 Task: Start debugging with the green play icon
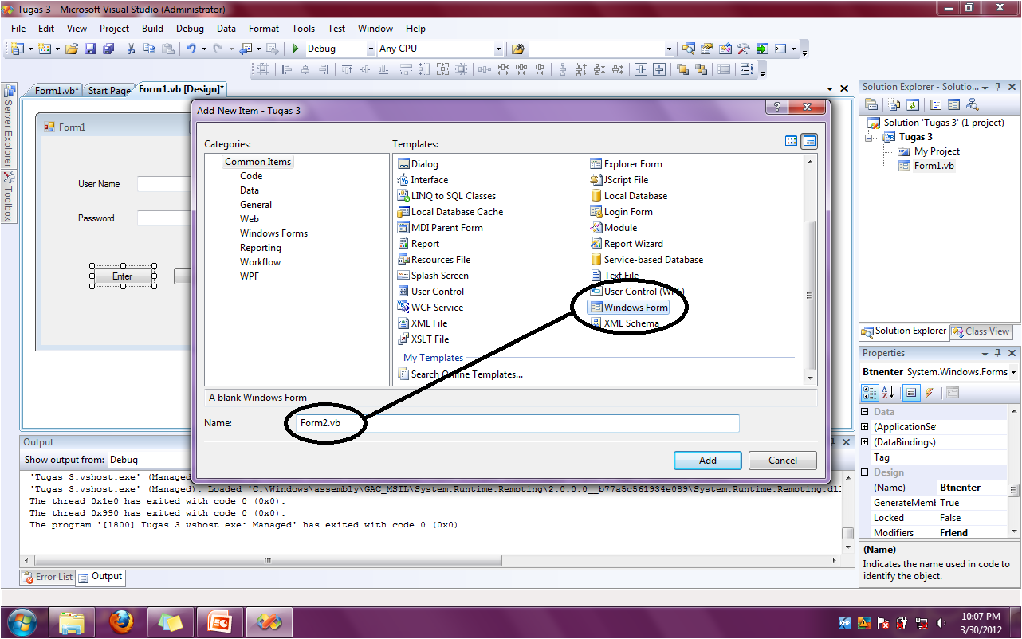tap(296, 49)
